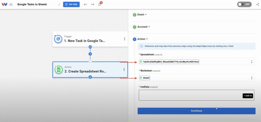The image size is (261, 122).
Task: Click the cloud save status icon
Action: tap(11, 5)
